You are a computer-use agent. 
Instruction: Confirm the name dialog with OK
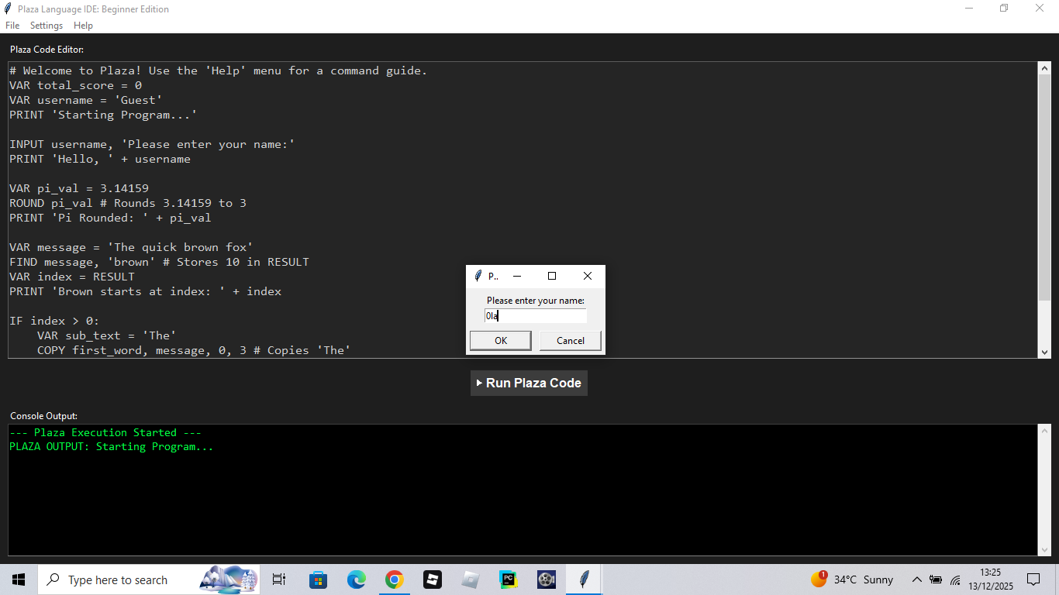[x=501, y=341]
